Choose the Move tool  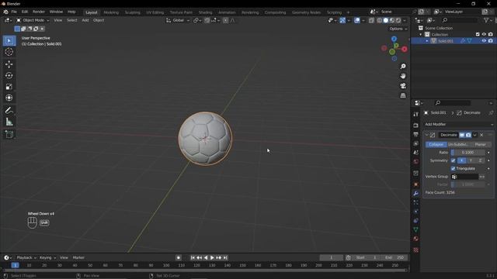pyautogui.click(x=9, y=64)
